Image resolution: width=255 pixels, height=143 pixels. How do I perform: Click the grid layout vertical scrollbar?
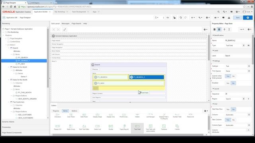(209, 48)
